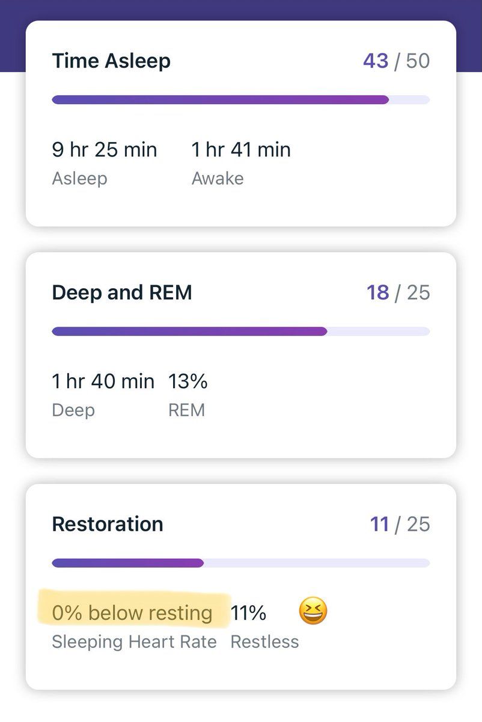Select the 11 / 25 Restoration score

click(400, 524)
